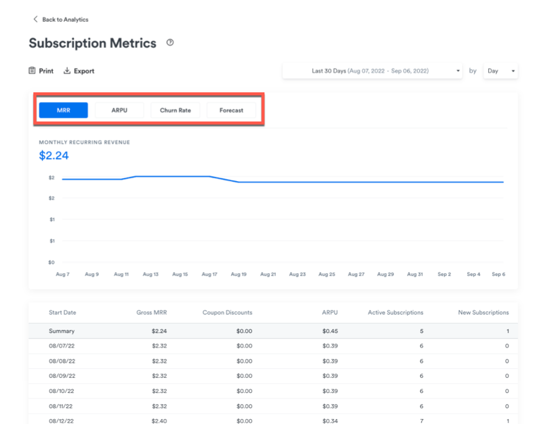Click the date range dropdown arrow

[458, 71]
